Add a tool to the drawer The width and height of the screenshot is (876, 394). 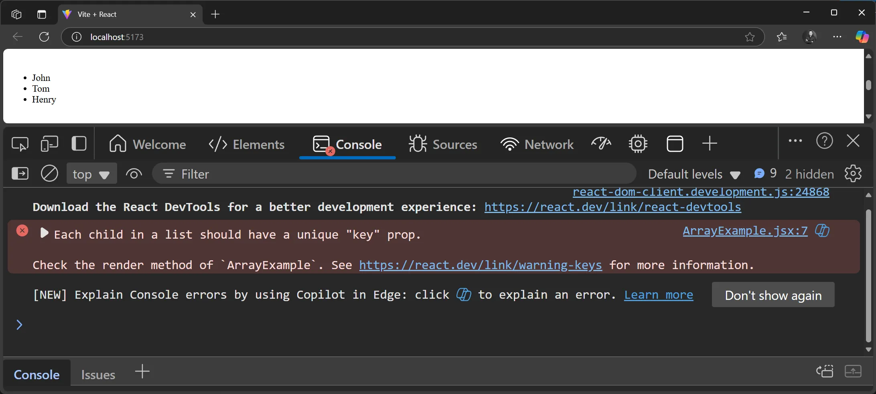click(142, 371)
